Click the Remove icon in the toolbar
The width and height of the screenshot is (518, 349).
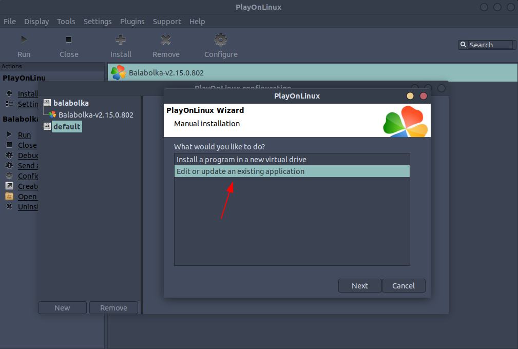click(x=165, y=39)
